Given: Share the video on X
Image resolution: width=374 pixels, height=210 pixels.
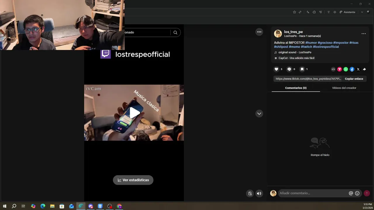Looking at the screenshot, I should 358,69.
